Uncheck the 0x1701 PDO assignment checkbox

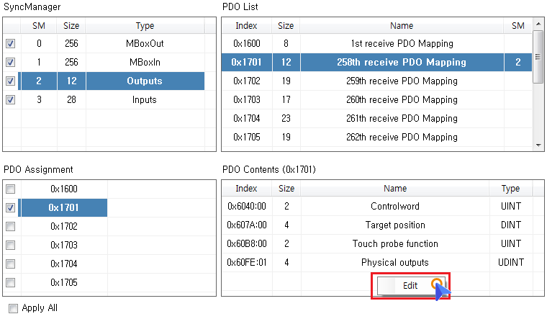click(x=11, y=208)
